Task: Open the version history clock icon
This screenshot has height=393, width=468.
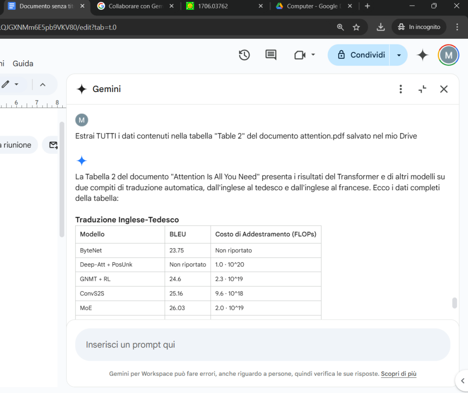Action: click(244, 55)
